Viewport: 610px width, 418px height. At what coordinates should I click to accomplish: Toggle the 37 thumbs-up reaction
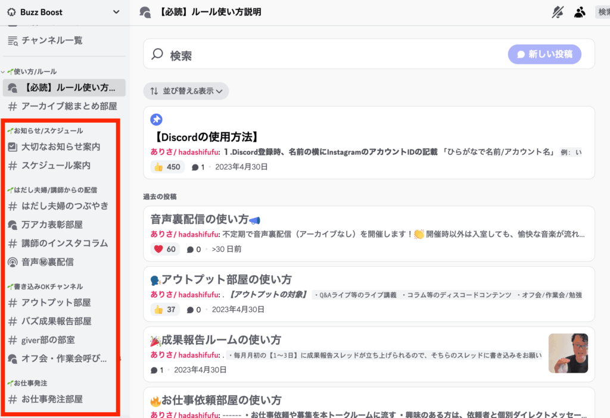click(x=165, y=310)
